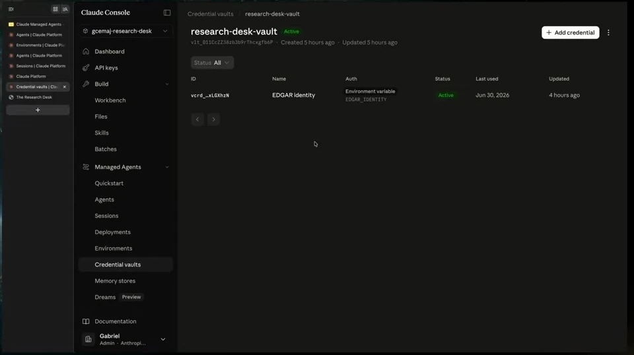
Task: Click the tab search icon in browser sidebar
Action: (65, 9)
